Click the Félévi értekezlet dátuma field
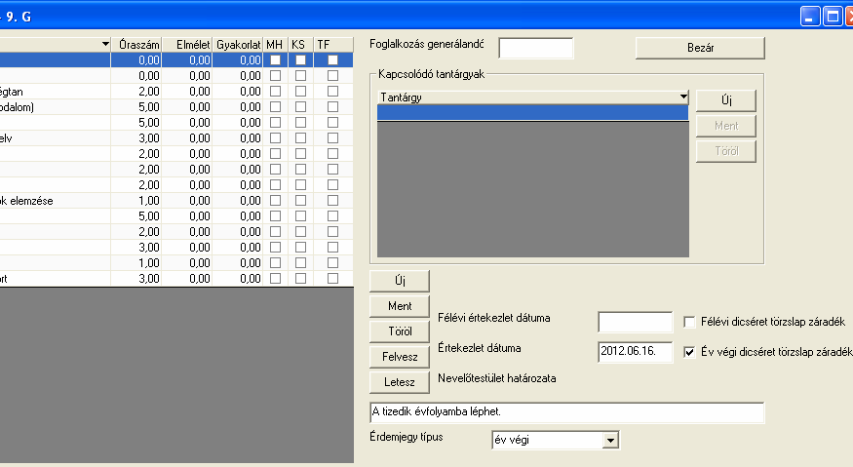 [x=635, y=322]
